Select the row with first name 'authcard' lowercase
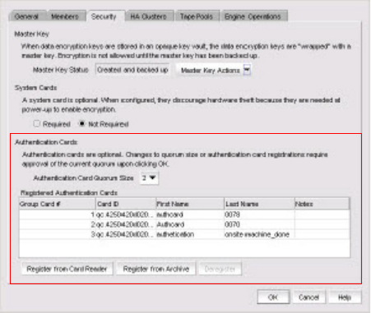The image size is (371, 313). click(x=184, y=214)
